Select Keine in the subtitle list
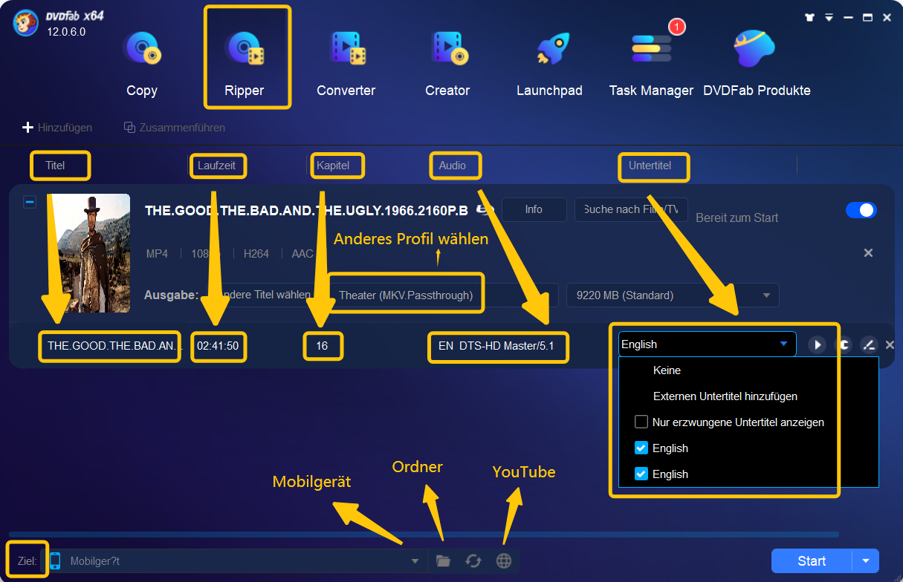Viewport: 903px width, 582px height. click(667, 370)
